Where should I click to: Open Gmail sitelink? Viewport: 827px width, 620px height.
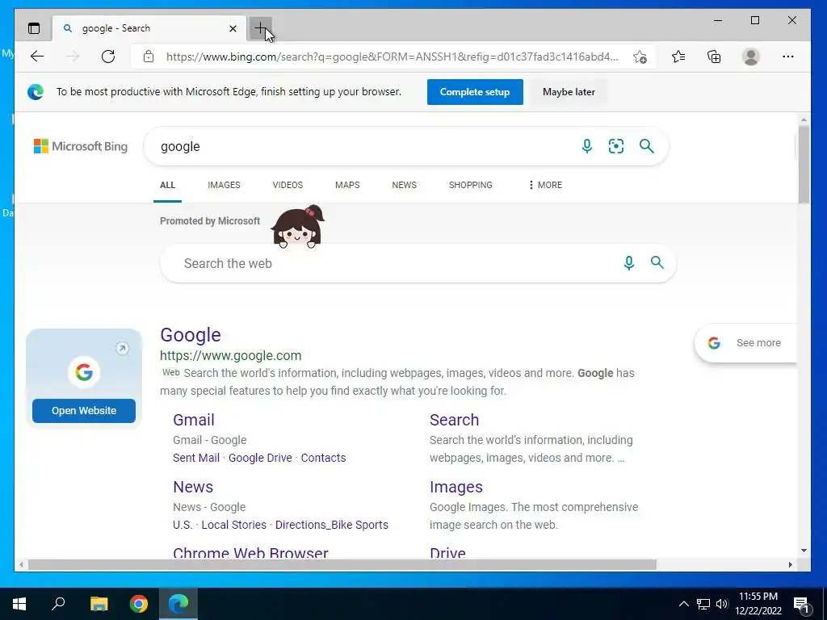click(x=194, y=420)
